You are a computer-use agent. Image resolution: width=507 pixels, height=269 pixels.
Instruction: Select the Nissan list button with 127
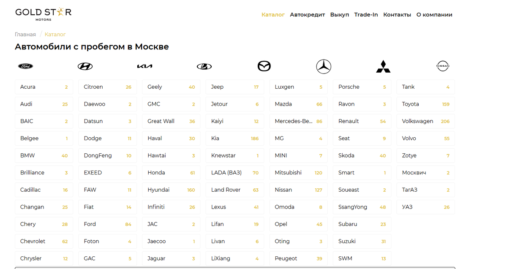[x=298, y=190]
